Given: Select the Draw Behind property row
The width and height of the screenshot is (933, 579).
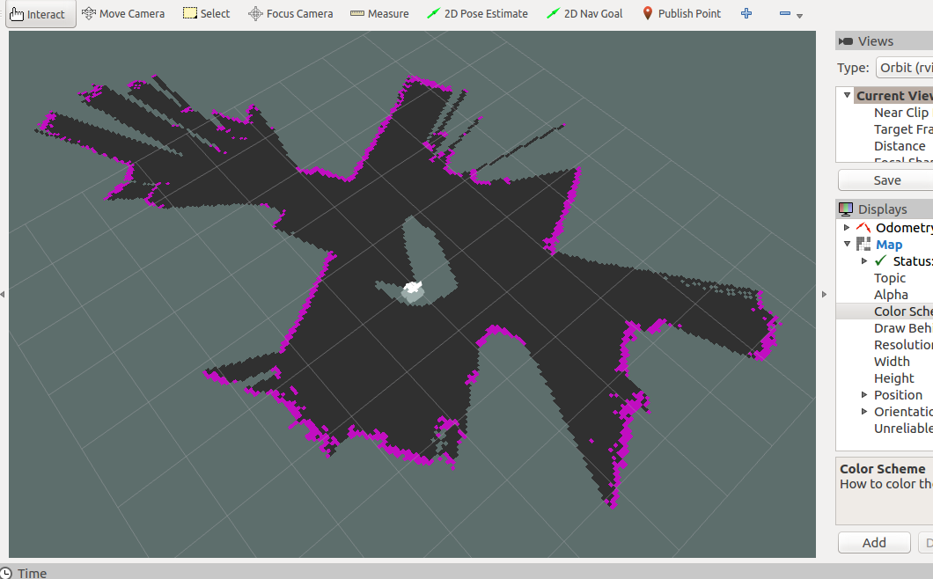Looking at the screenshot, I should [885, 328].
